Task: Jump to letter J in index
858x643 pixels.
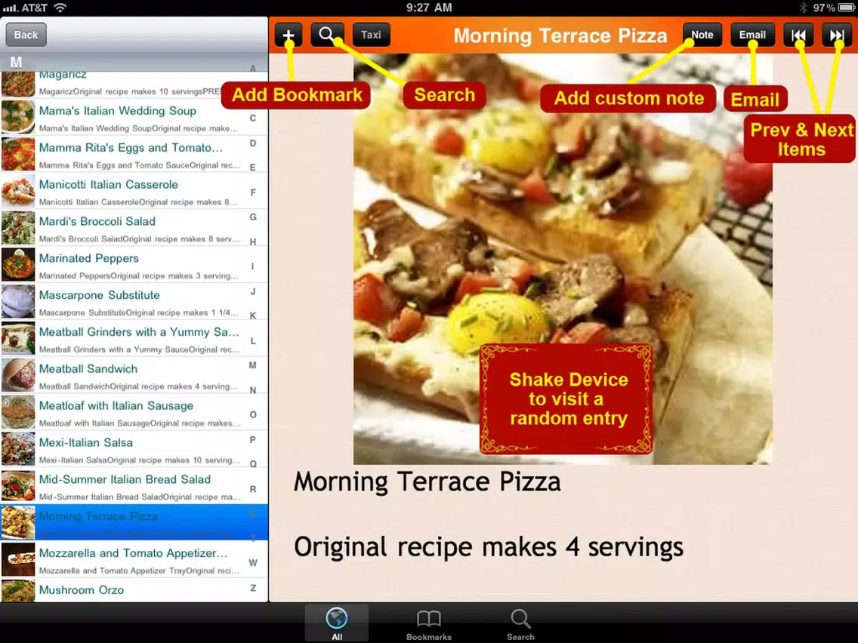Action: click(253, 291)
